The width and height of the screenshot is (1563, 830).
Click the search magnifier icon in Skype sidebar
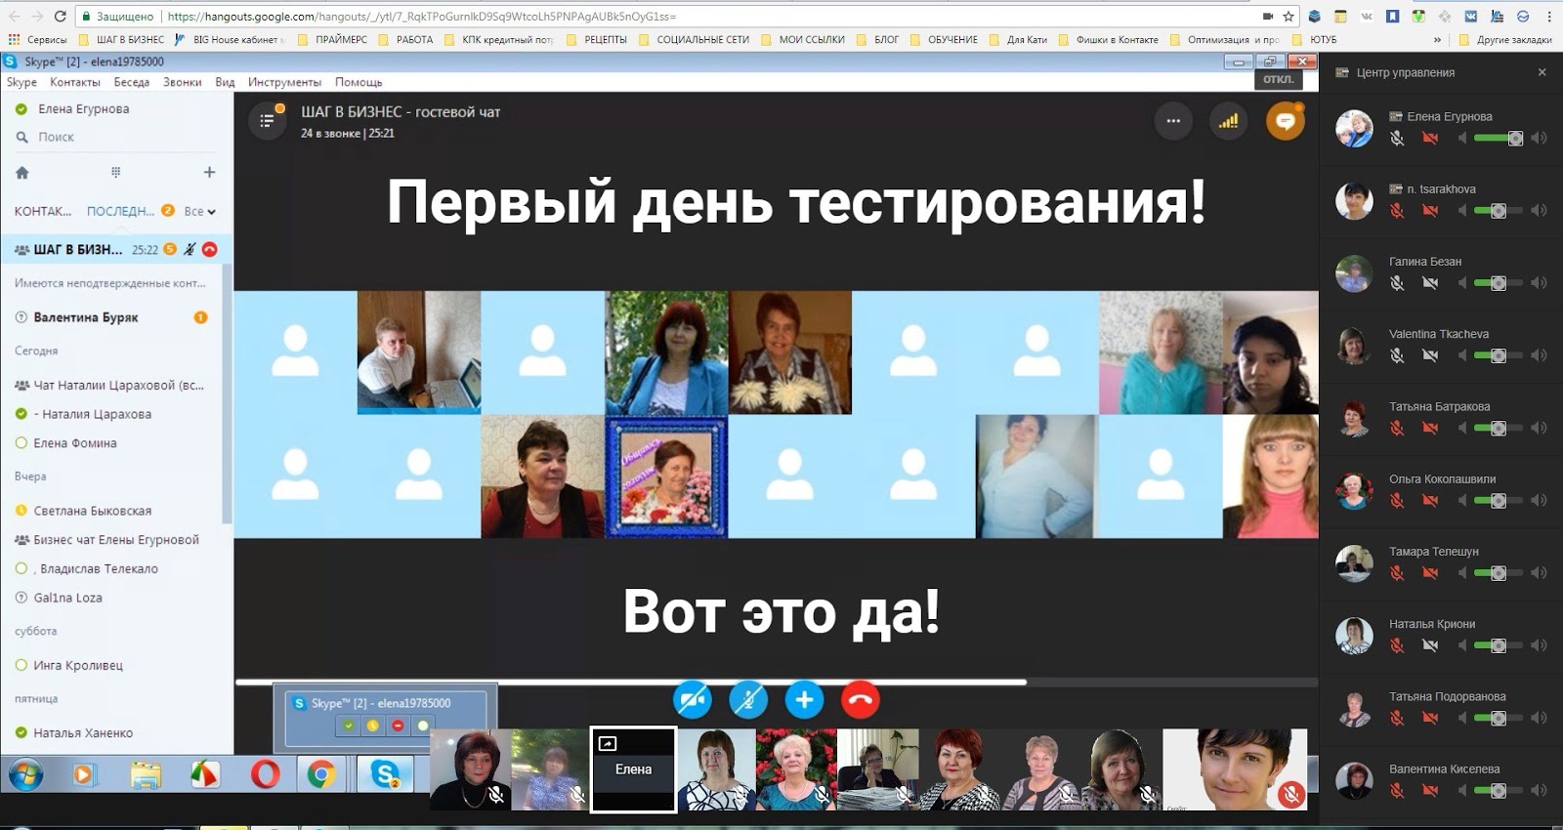tap(21, 138)
